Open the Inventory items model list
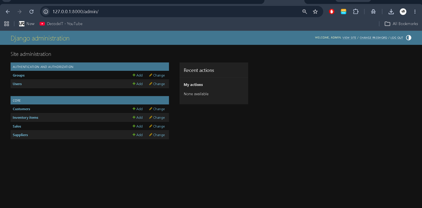422x208 pixels. (x=25, y=117)
